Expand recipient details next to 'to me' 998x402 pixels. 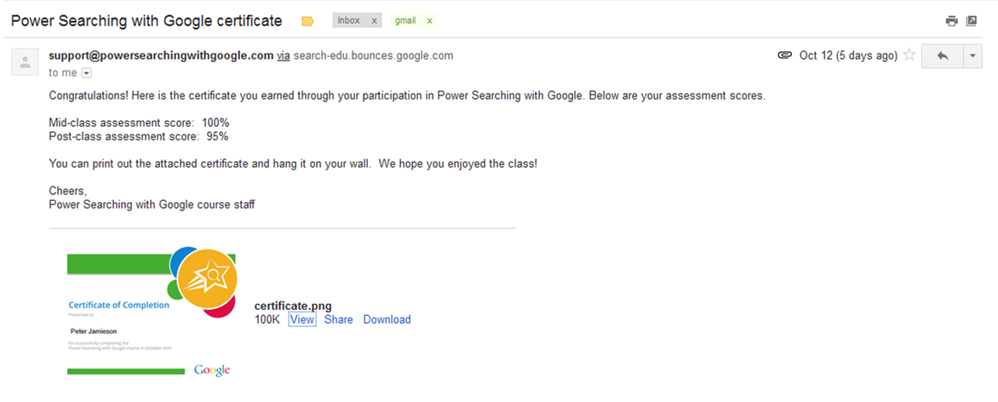tap(86, 73)
